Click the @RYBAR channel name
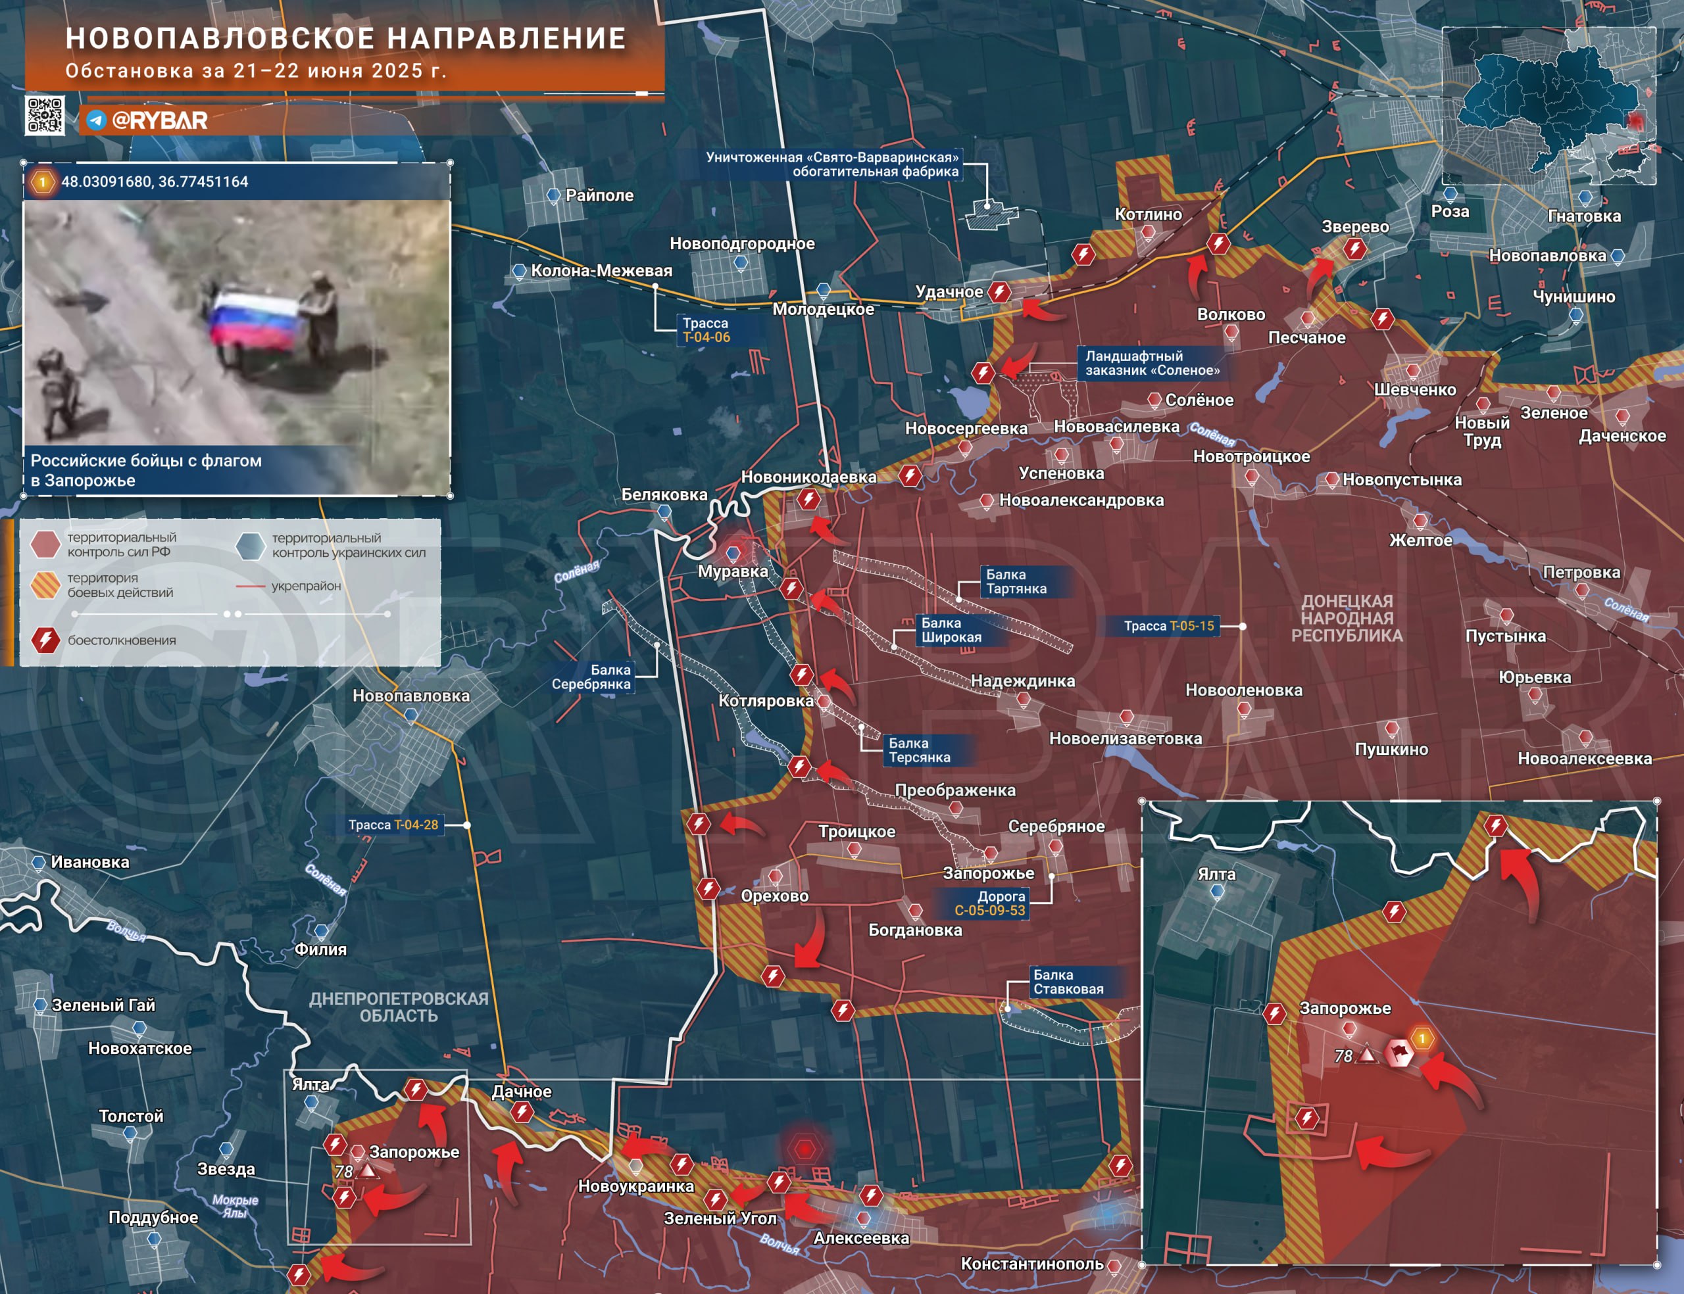 coord(159,120)
